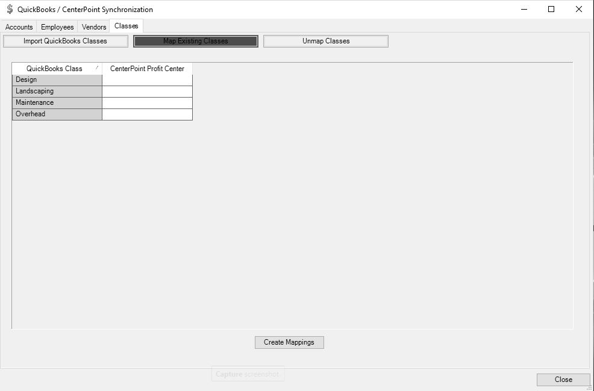Select the Landscaping class row
594x391 pixels.
point(57,91)
